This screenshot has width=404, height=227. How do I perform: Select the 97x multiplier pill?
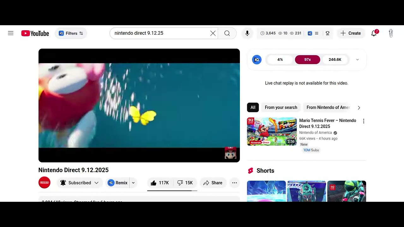307,60
